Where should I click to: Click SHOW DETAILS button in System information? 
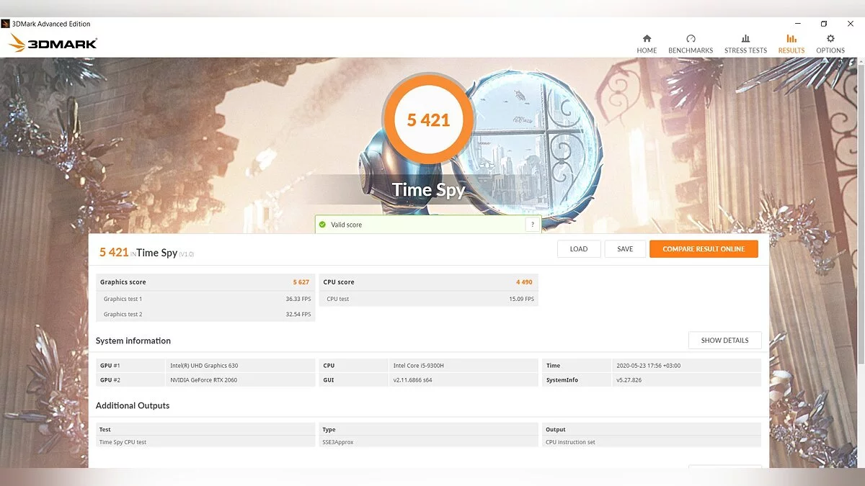click(x=724, y=341)
